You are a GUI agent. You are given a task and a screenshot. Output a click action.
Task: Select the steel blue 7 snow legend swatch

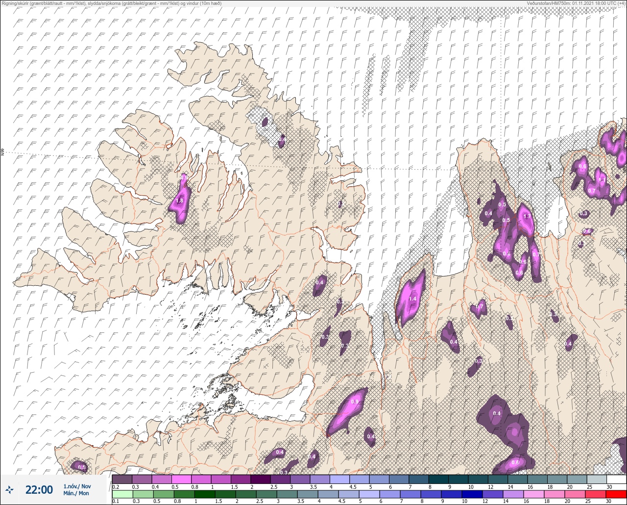[x=418, y=479]
